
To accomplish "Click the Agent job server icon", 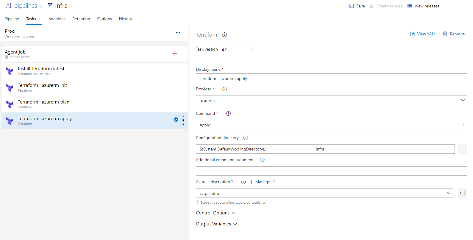I will click(7, 57).
